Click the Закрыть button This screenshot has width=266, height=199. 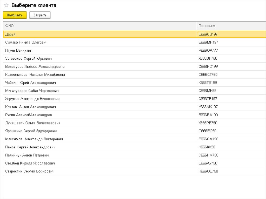coord(40,15)
